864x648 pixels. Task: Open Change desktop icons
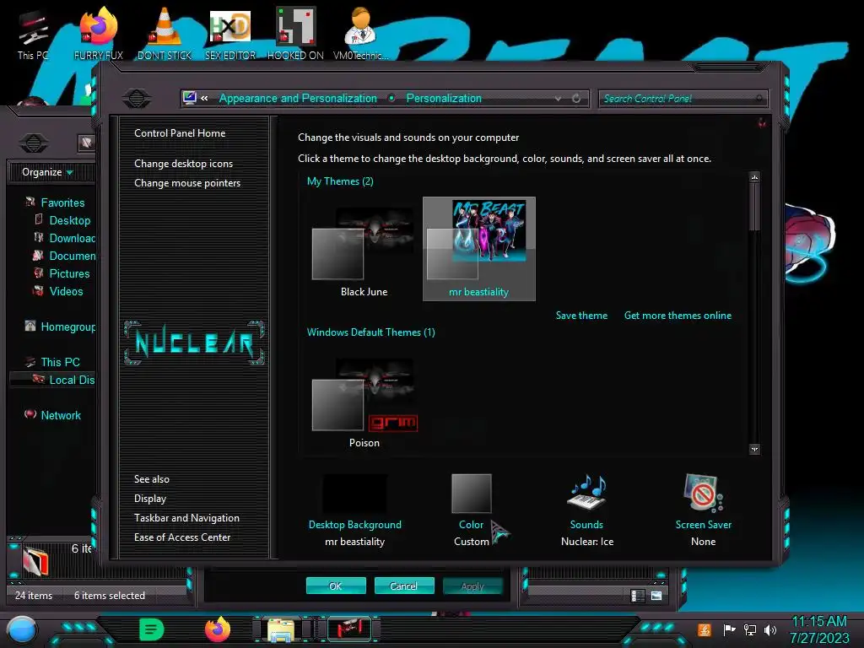183,164
